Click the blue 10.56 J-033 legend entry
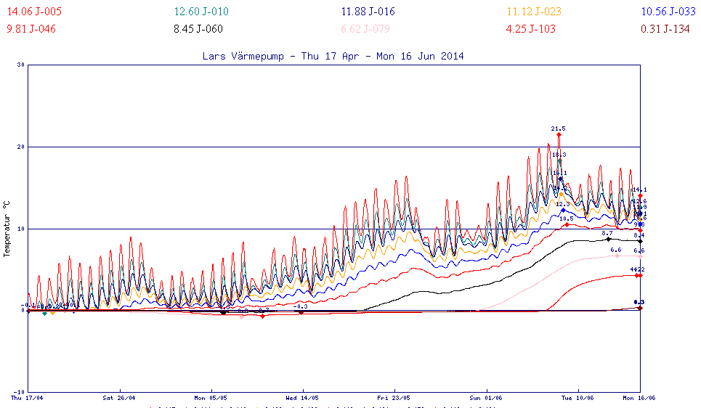 point(664,12)
